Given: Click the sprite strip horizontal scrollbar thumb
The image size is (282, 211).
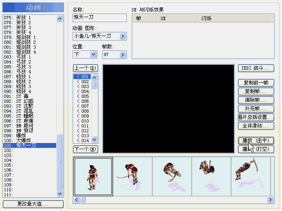Looking at the screenshot, I should pos(83,200).
